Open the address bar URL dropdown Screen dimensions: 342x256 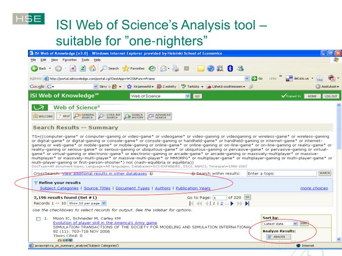tap(247, 78)
